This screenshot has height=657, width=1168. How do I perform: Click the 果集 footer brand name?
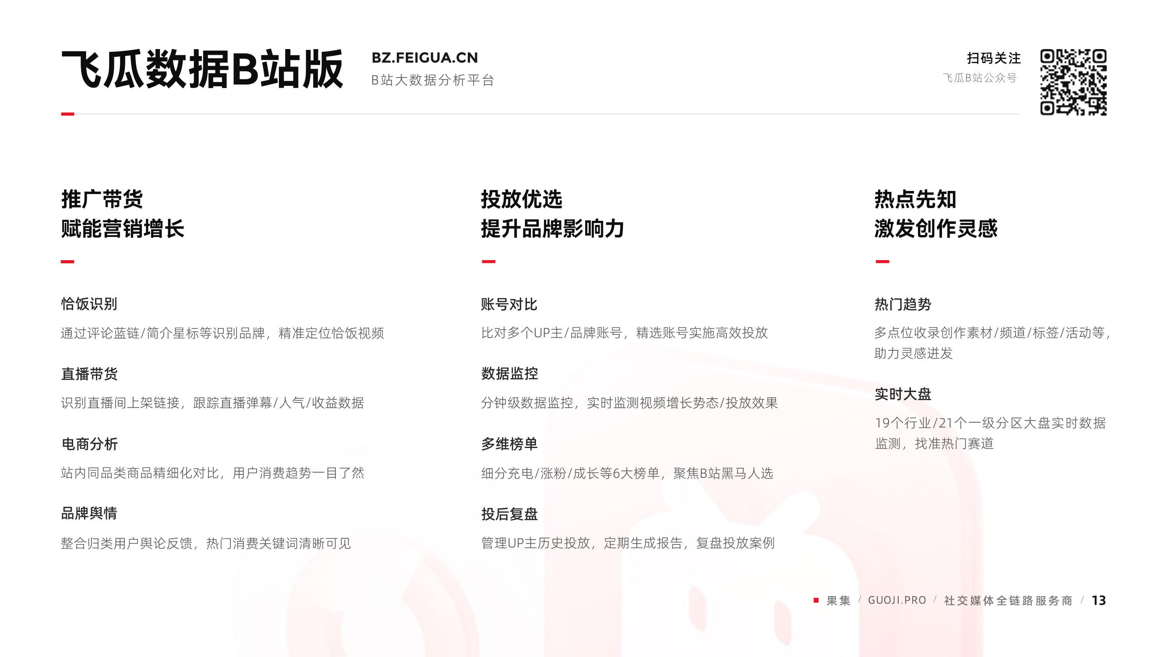pyautogui.click(x=838, y=600)
